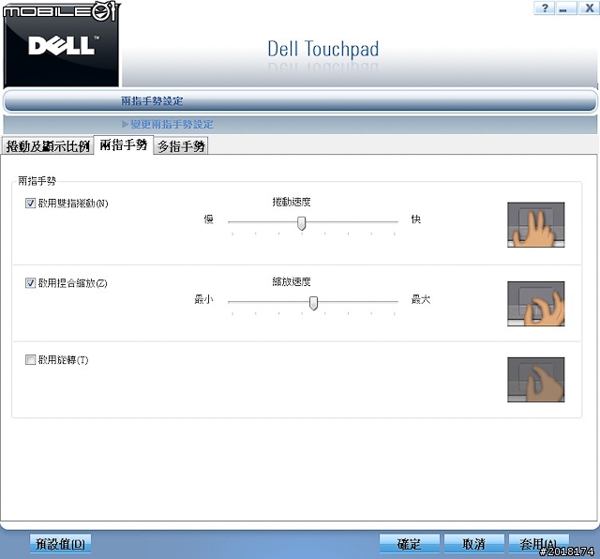Click the 預設值(D) defaults button

point(60,544)
